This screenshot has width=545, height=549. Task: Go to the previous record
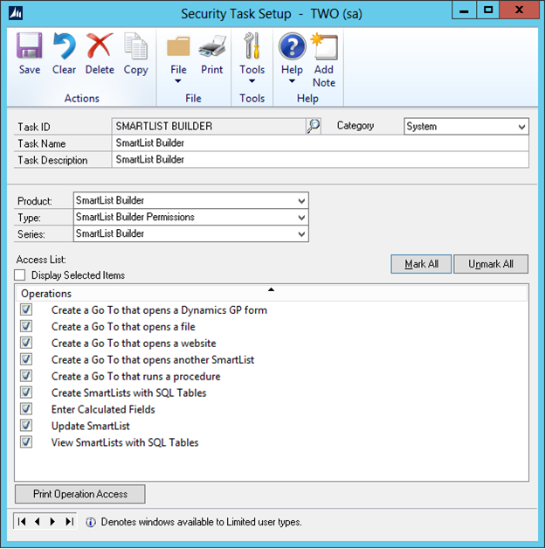tap(37, 522)
